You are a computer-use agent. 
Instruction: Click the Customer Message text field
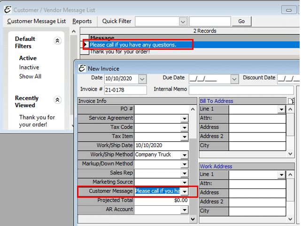click(157, 191)
